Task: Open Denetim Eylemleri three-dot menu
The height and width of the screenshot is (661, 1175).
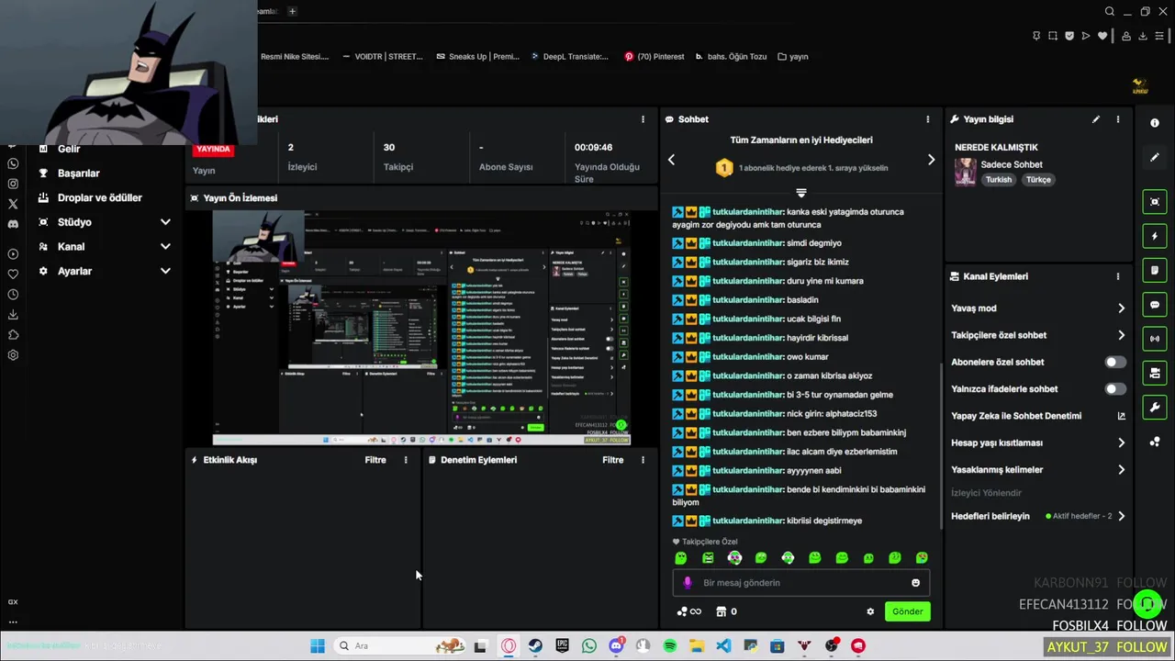Action: pos(643,460)
